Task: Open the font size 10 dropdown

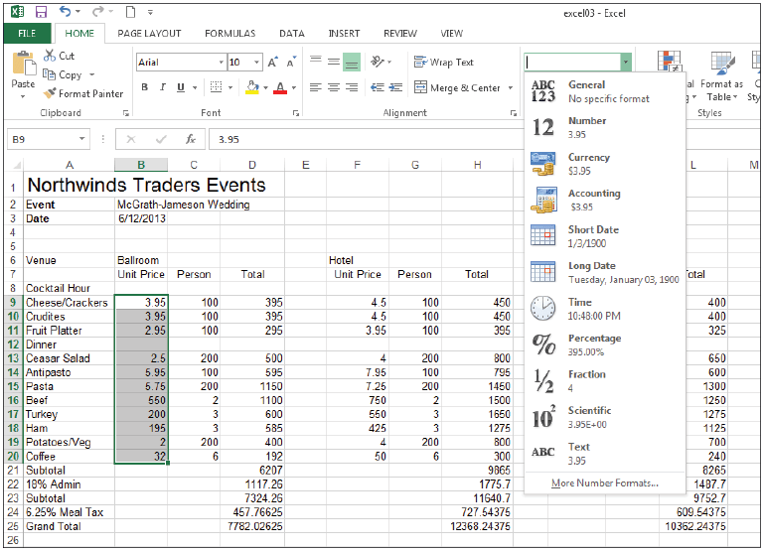Action: coord(256,63)
